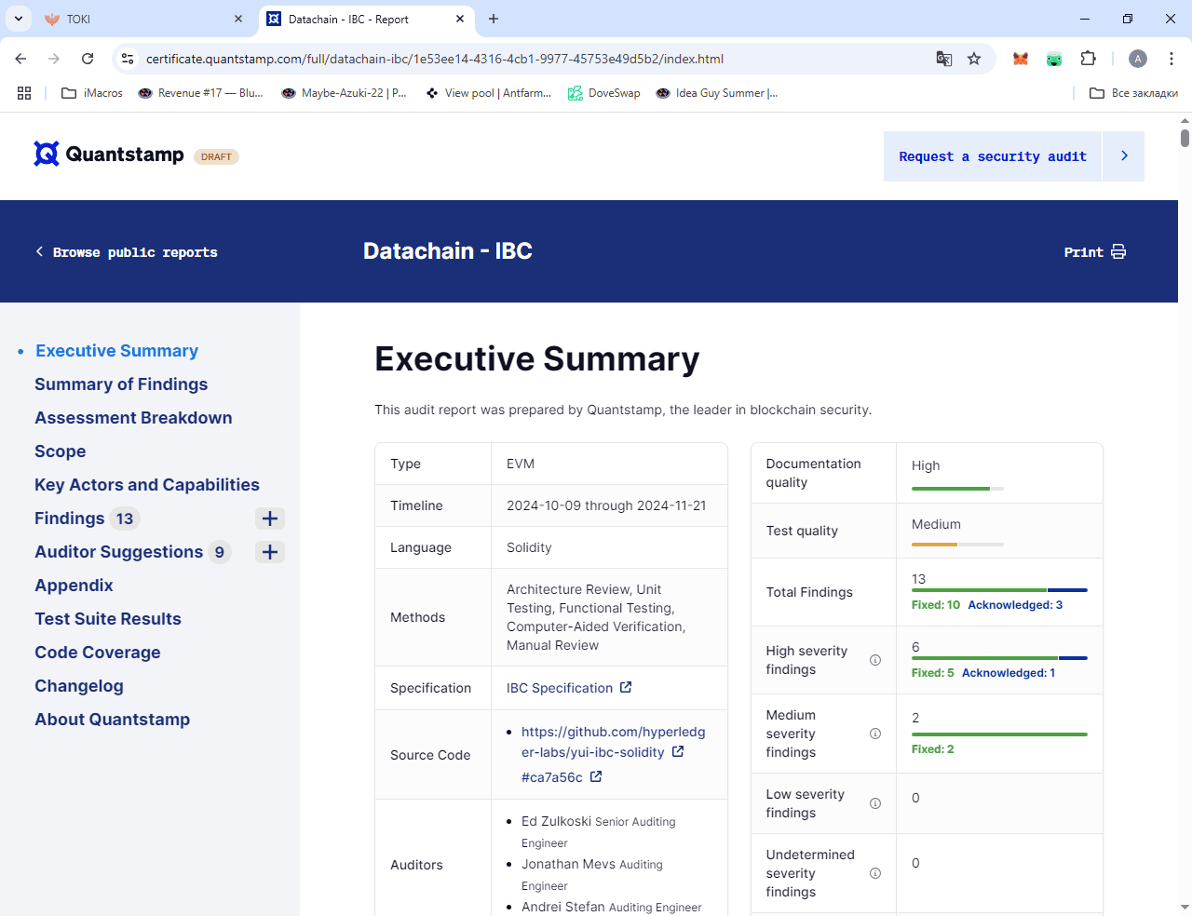Click the arrow beside Request a security audit
1192x916 pixels.
tap(1124, 156)
